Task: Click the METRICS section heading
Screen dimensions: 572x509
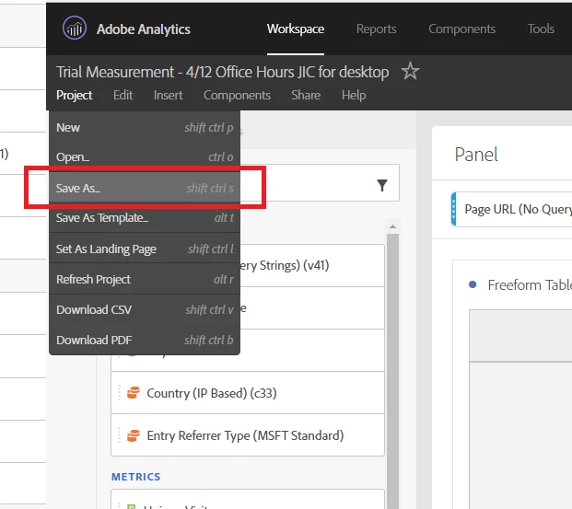Action: coord(135,477)
